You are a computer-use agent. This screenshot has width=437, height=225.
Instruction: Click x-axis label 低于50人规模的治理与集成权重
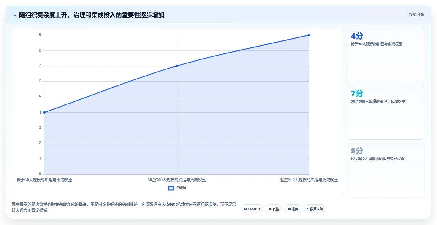tap(44, 180)
